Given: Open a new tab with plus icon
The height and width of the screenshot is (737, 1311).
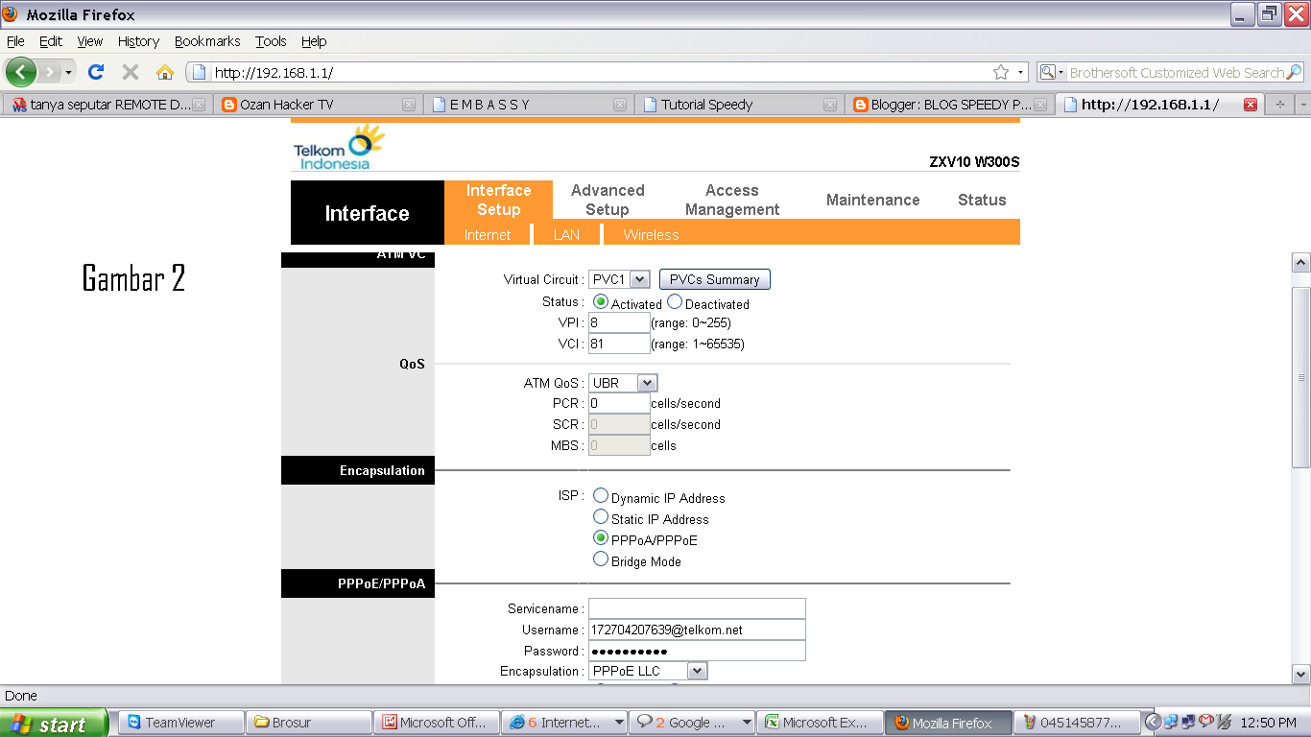Looking at the screenshot, I should (x=1279, y=105).
